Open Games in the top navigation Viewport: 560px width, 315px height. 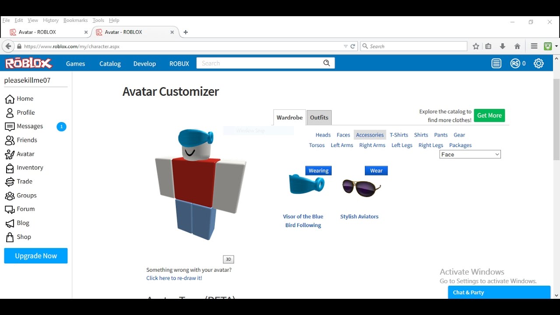[x=75, y=63]
